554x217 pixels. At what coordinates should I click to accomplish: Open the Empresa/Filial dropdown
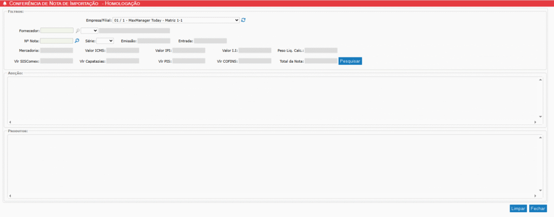(175, 20)
